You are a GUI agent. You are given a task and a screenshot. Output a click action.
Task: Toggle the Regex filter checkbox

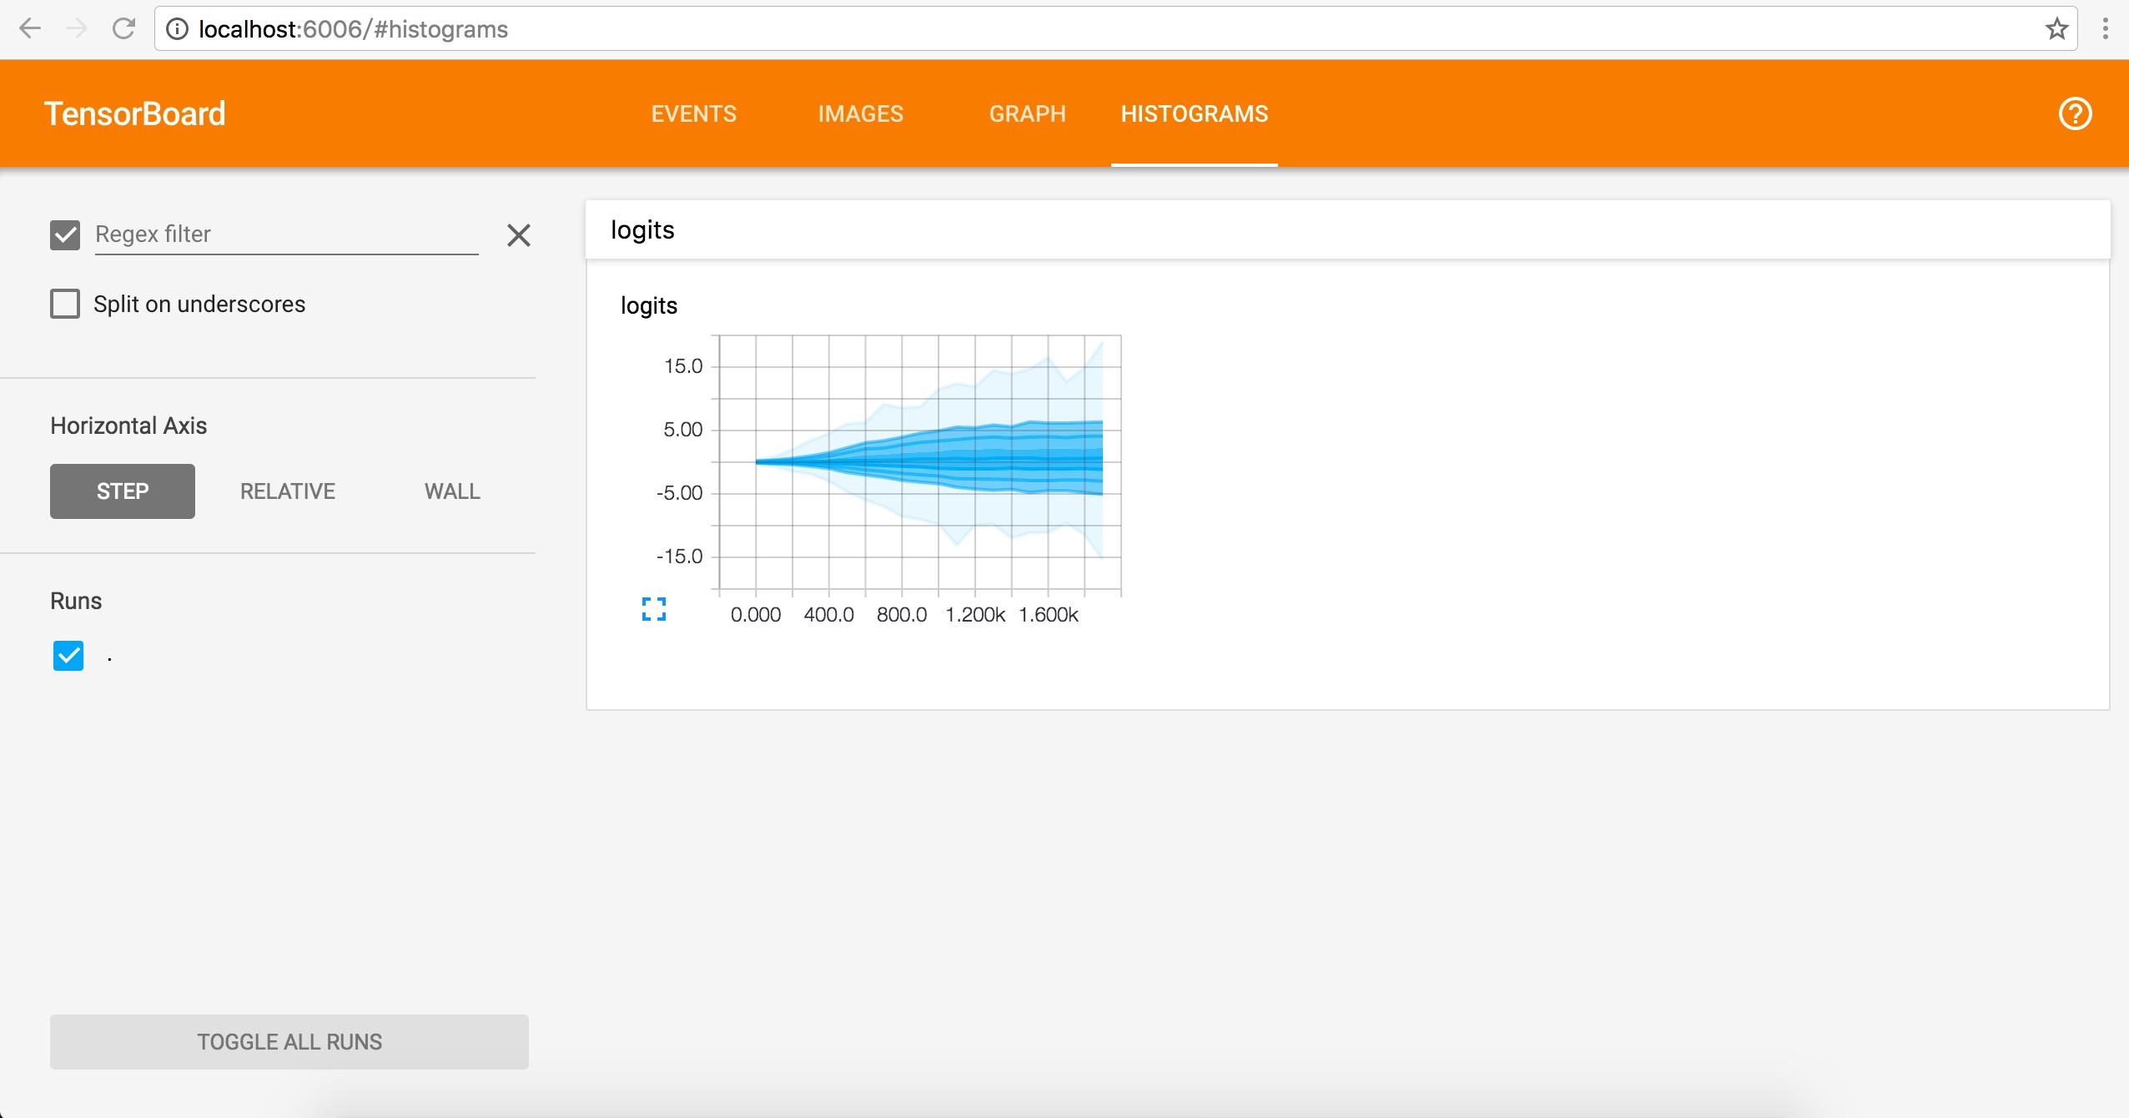click(65, 235)
